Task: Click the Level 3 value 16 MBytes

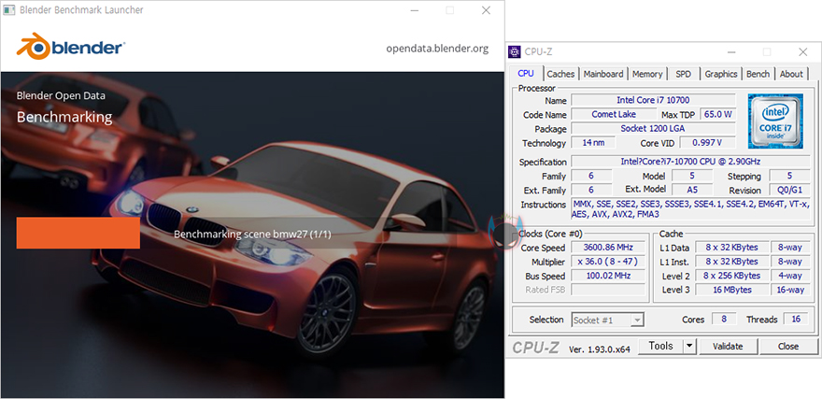Action: [x=731, y=290]
